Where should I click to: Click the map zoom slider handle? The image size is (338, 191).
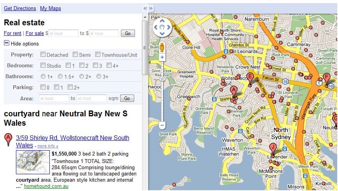tap(162, 79)
